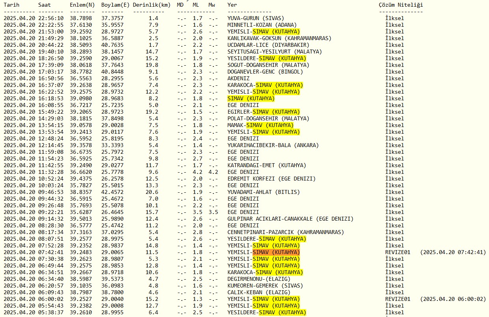Click the YUKARIHACIBEKIR-BALA (ANKARA) location
The height and width of the screenshot is (317, 489).
click(x=273, y=145)
